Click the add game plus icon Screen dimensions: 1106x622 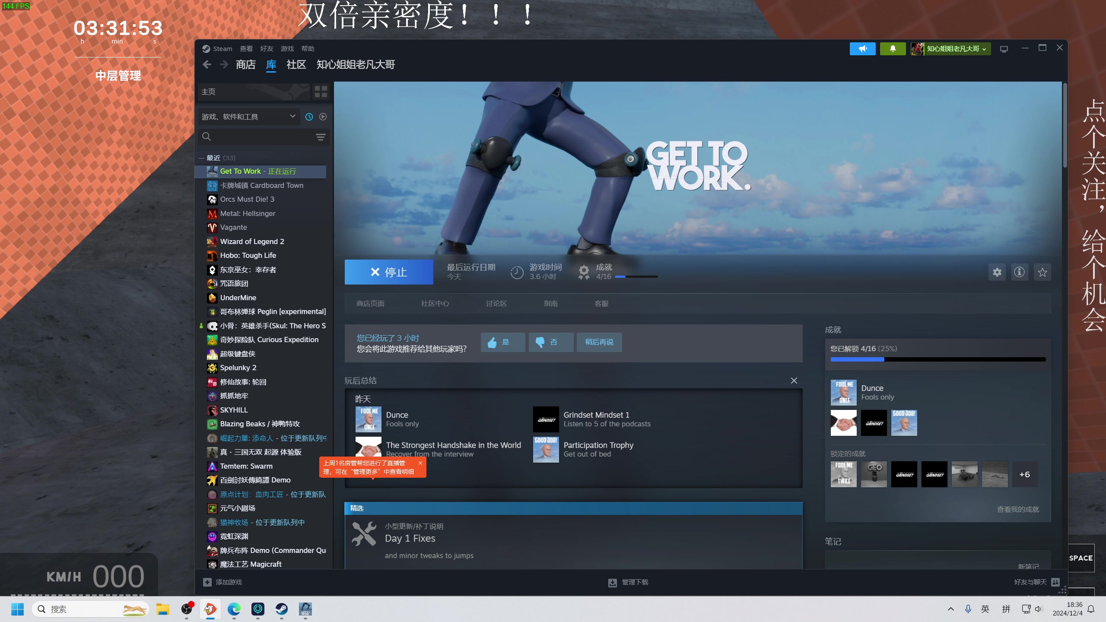[x=207, y=582]
